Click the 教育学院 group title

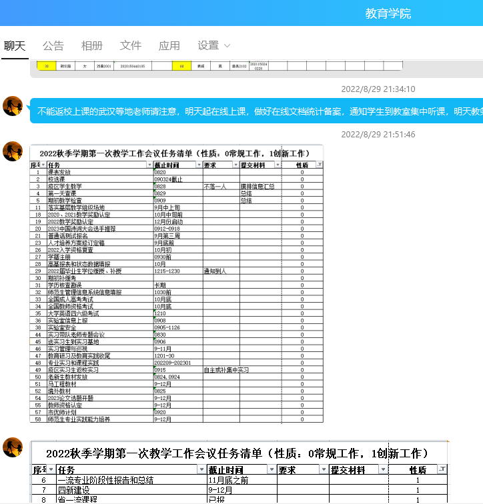(x=388, y=13)
